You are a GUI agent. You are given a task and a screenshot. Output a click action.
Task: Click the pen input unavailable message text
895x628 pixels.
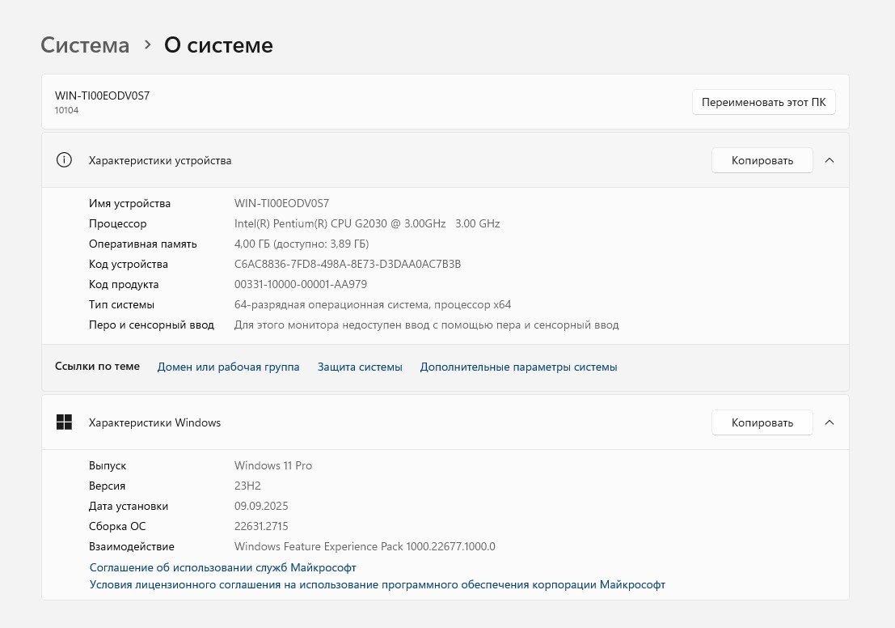pos(426,325)
